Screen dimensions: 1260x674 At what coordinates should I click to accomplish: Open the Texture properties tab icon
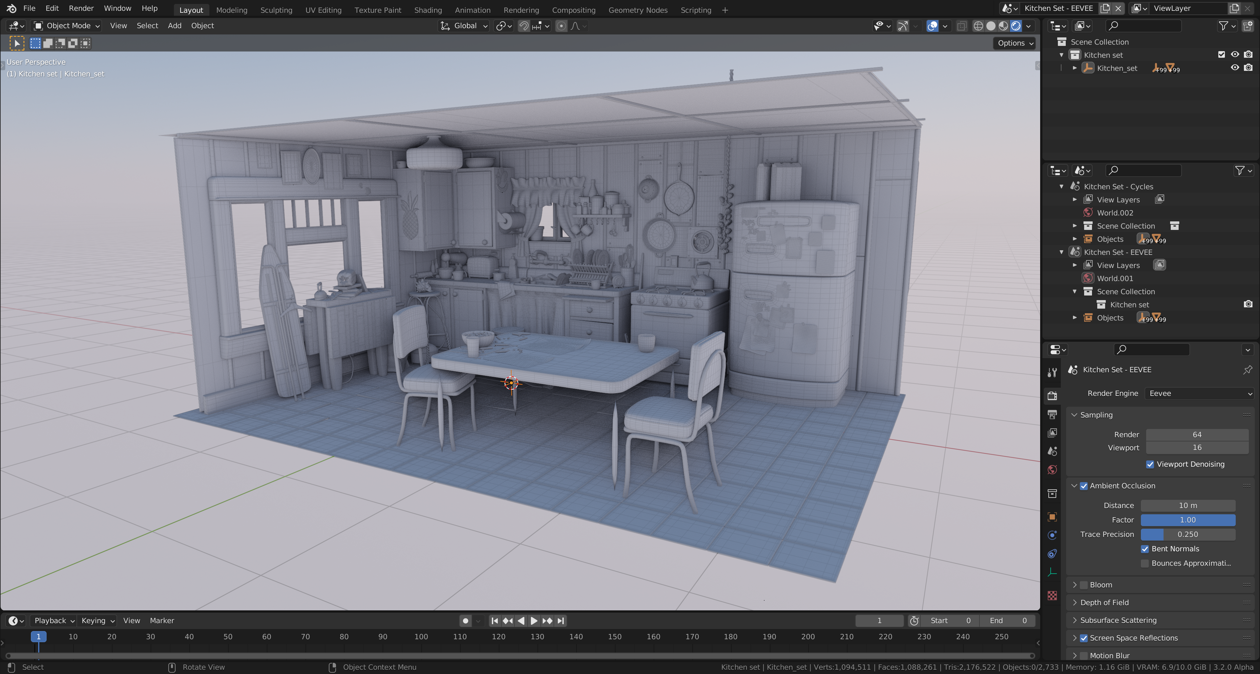1052,595
